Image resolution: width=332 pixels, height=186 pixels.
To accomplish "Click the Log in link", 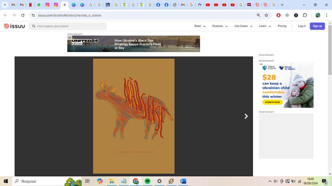I will [302, 26].
